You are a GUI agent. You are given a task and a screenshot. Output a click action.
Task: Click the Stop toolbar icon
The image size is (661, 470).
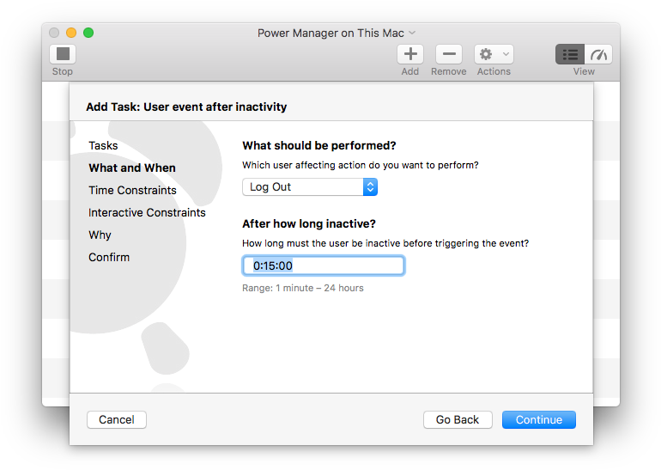pos(63,54)
